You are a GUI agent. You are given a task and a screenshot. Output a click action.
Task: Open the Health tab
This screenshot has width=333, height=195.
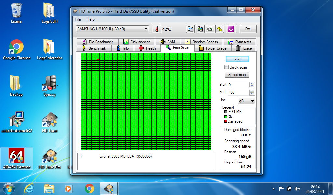coord(147,48)
